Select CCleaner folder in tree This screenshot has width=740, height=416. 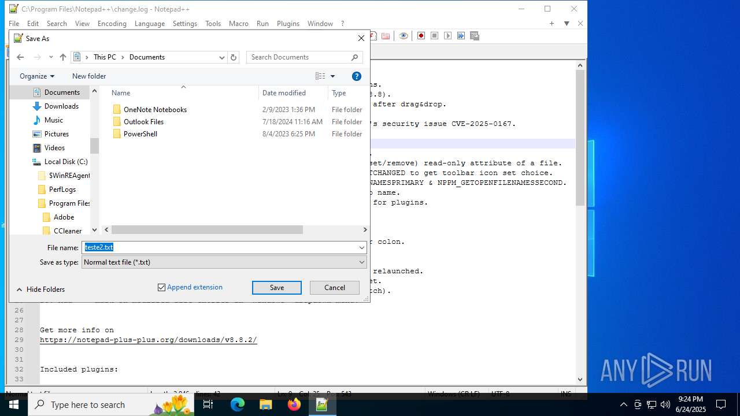coord(68,231)
